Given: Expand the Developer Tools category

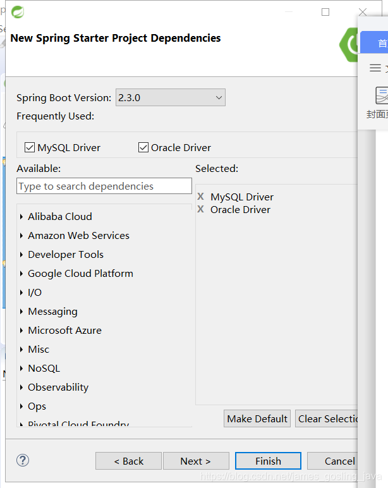Looking at the screenshot, I should [x=21, y=255].
